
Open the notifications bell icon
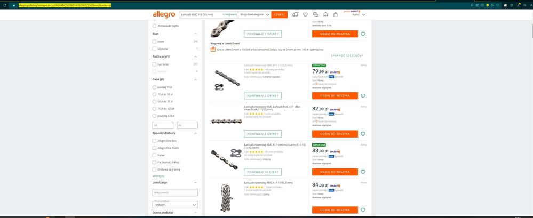(325, 14)
